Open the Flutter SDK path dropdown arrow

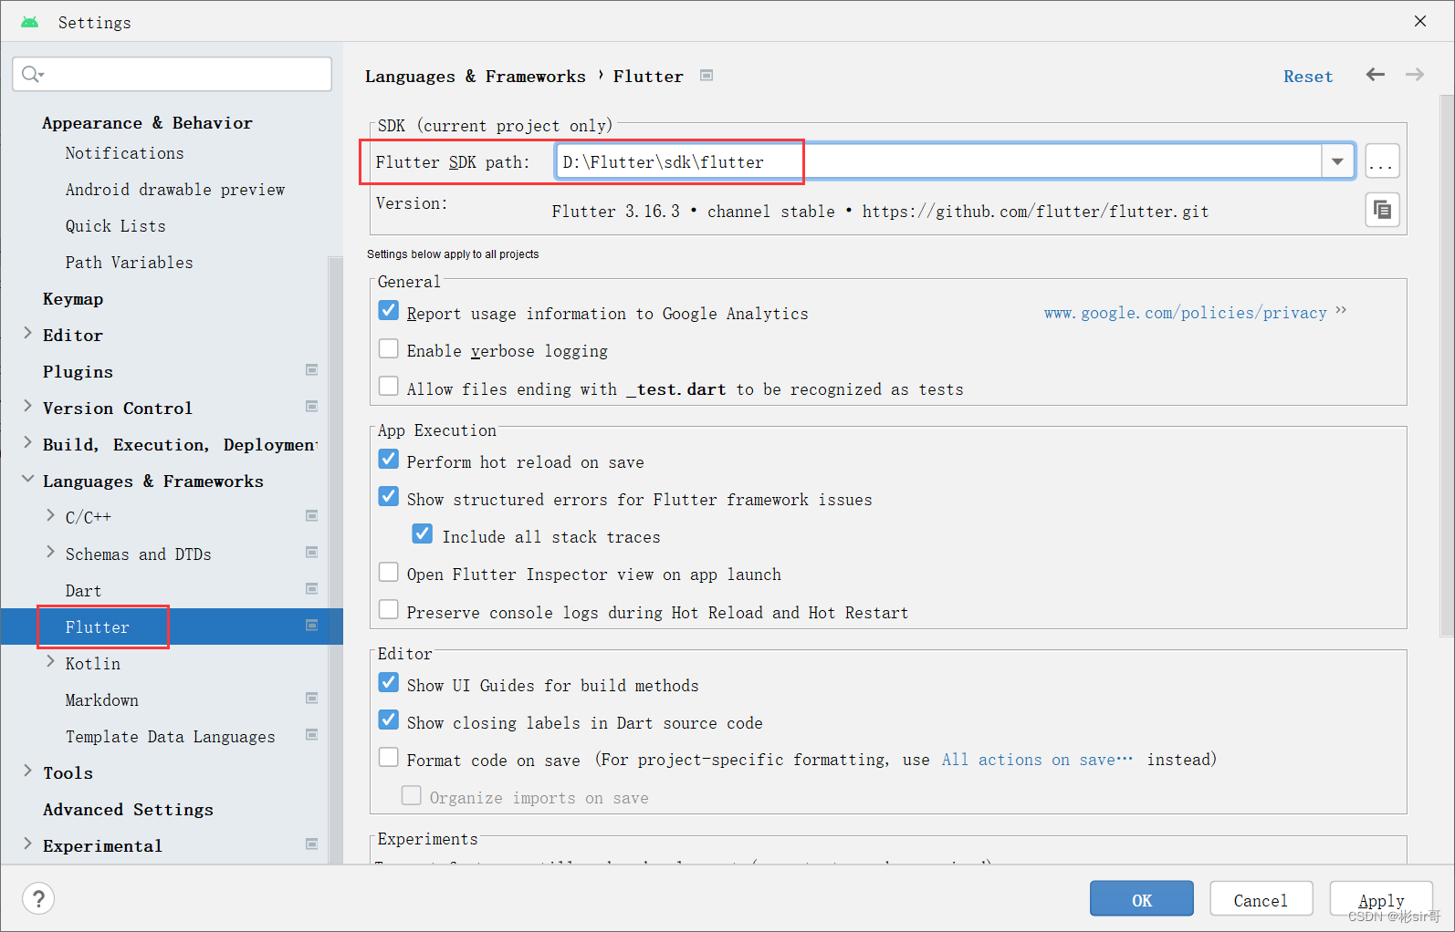point(1337,162)
